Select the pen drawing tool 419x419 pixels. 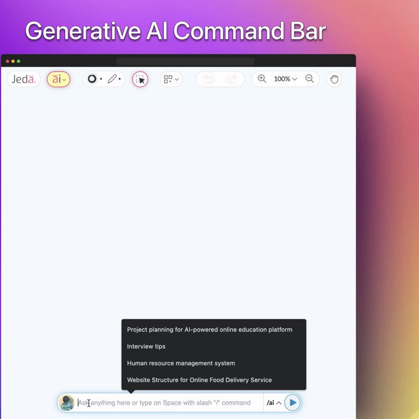click(x=113, y=79)
